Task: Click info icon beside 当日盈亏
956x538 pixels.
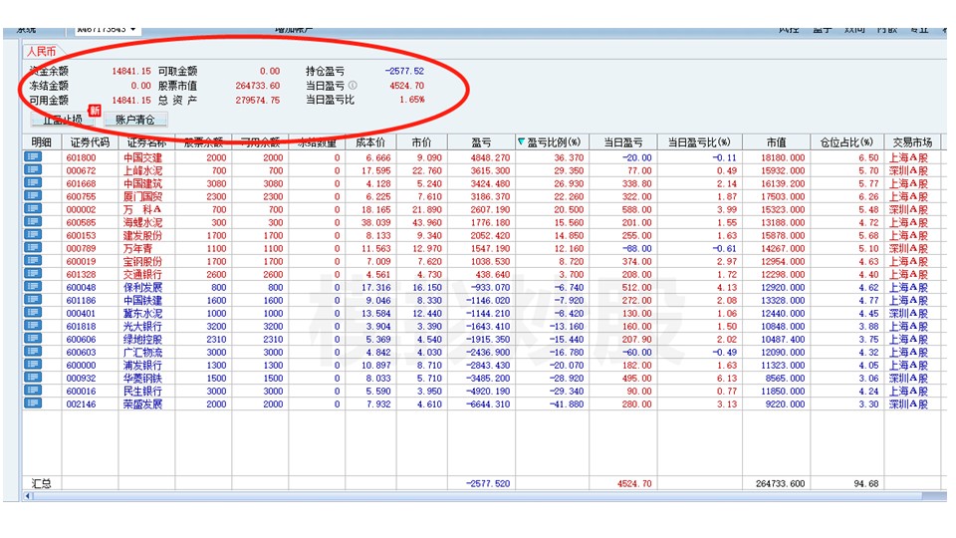Action: tap(353, 86)
